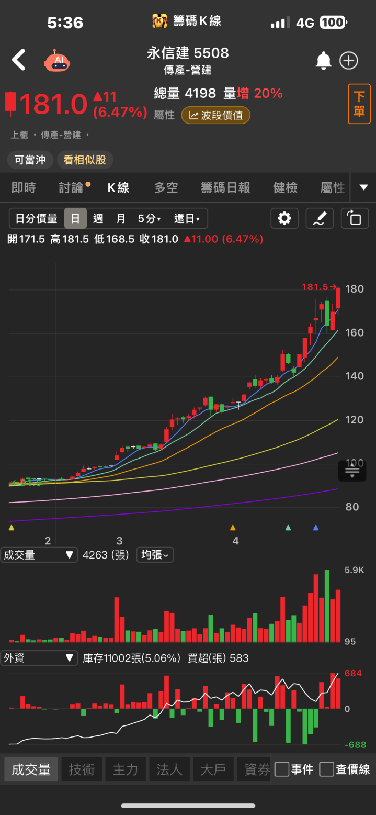Rotate chart to landscape icon
The width and height of the screenshot is (376, 815).
tap(355, 218)
